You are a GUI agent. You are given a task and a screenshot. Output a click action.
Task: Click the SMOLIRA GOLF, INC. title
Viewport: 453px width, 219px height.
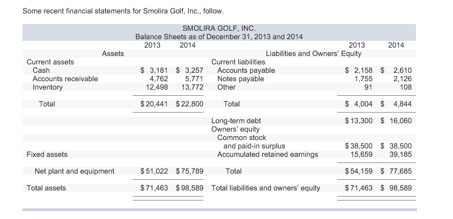[x=219, y=29]
